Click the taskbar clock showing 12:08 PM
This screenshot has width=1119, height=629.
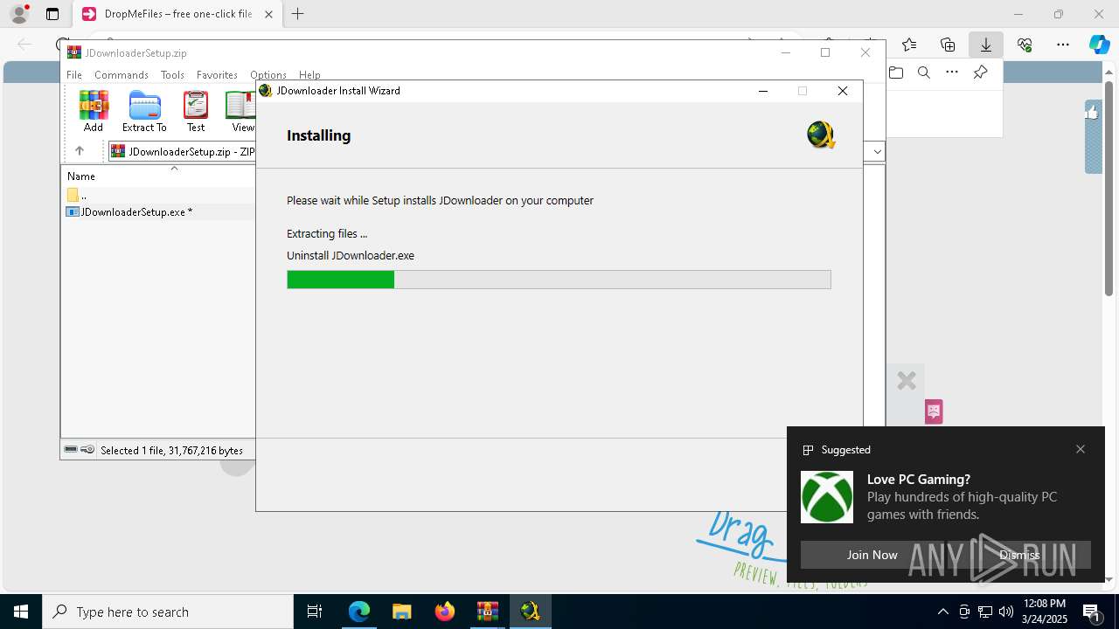tap(1045, 612)
